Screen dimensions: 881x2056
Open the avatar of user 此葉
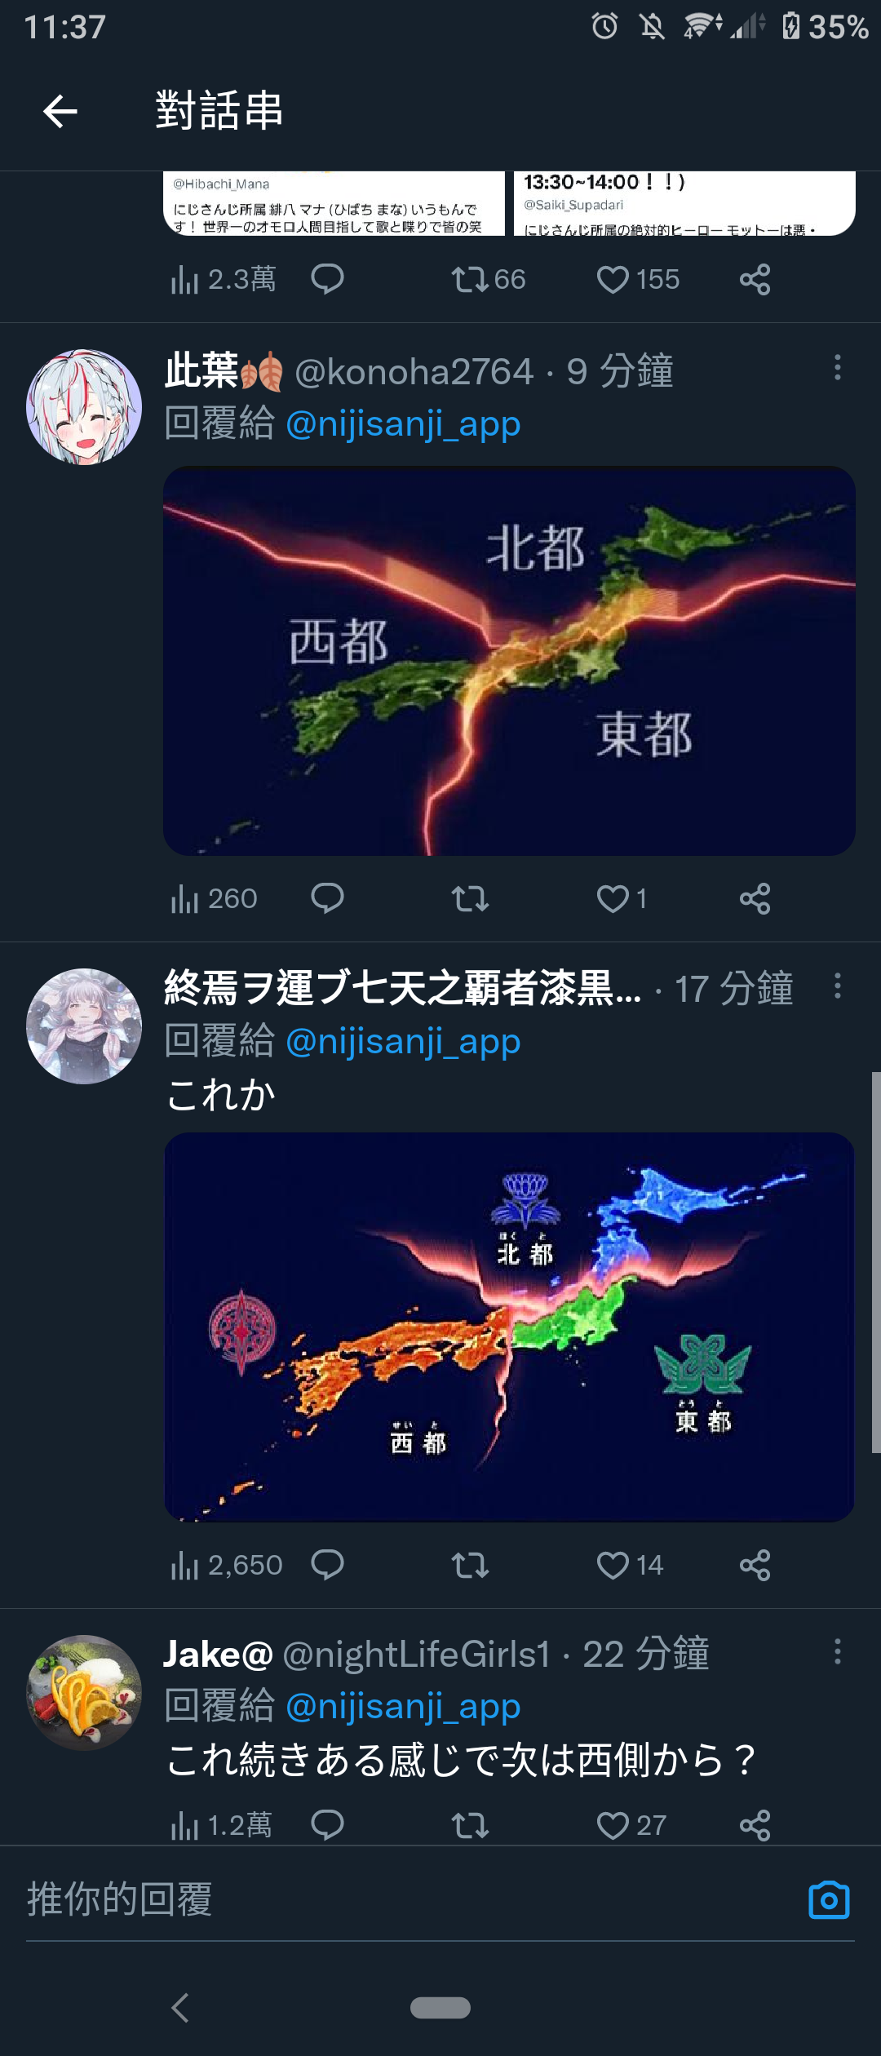click(84, 407)
